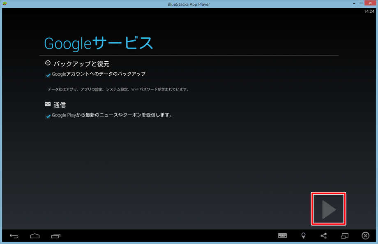Click the BlueStacks logo in title bar
This screenshot has height=244, width=378.
(x=5, y=4)
